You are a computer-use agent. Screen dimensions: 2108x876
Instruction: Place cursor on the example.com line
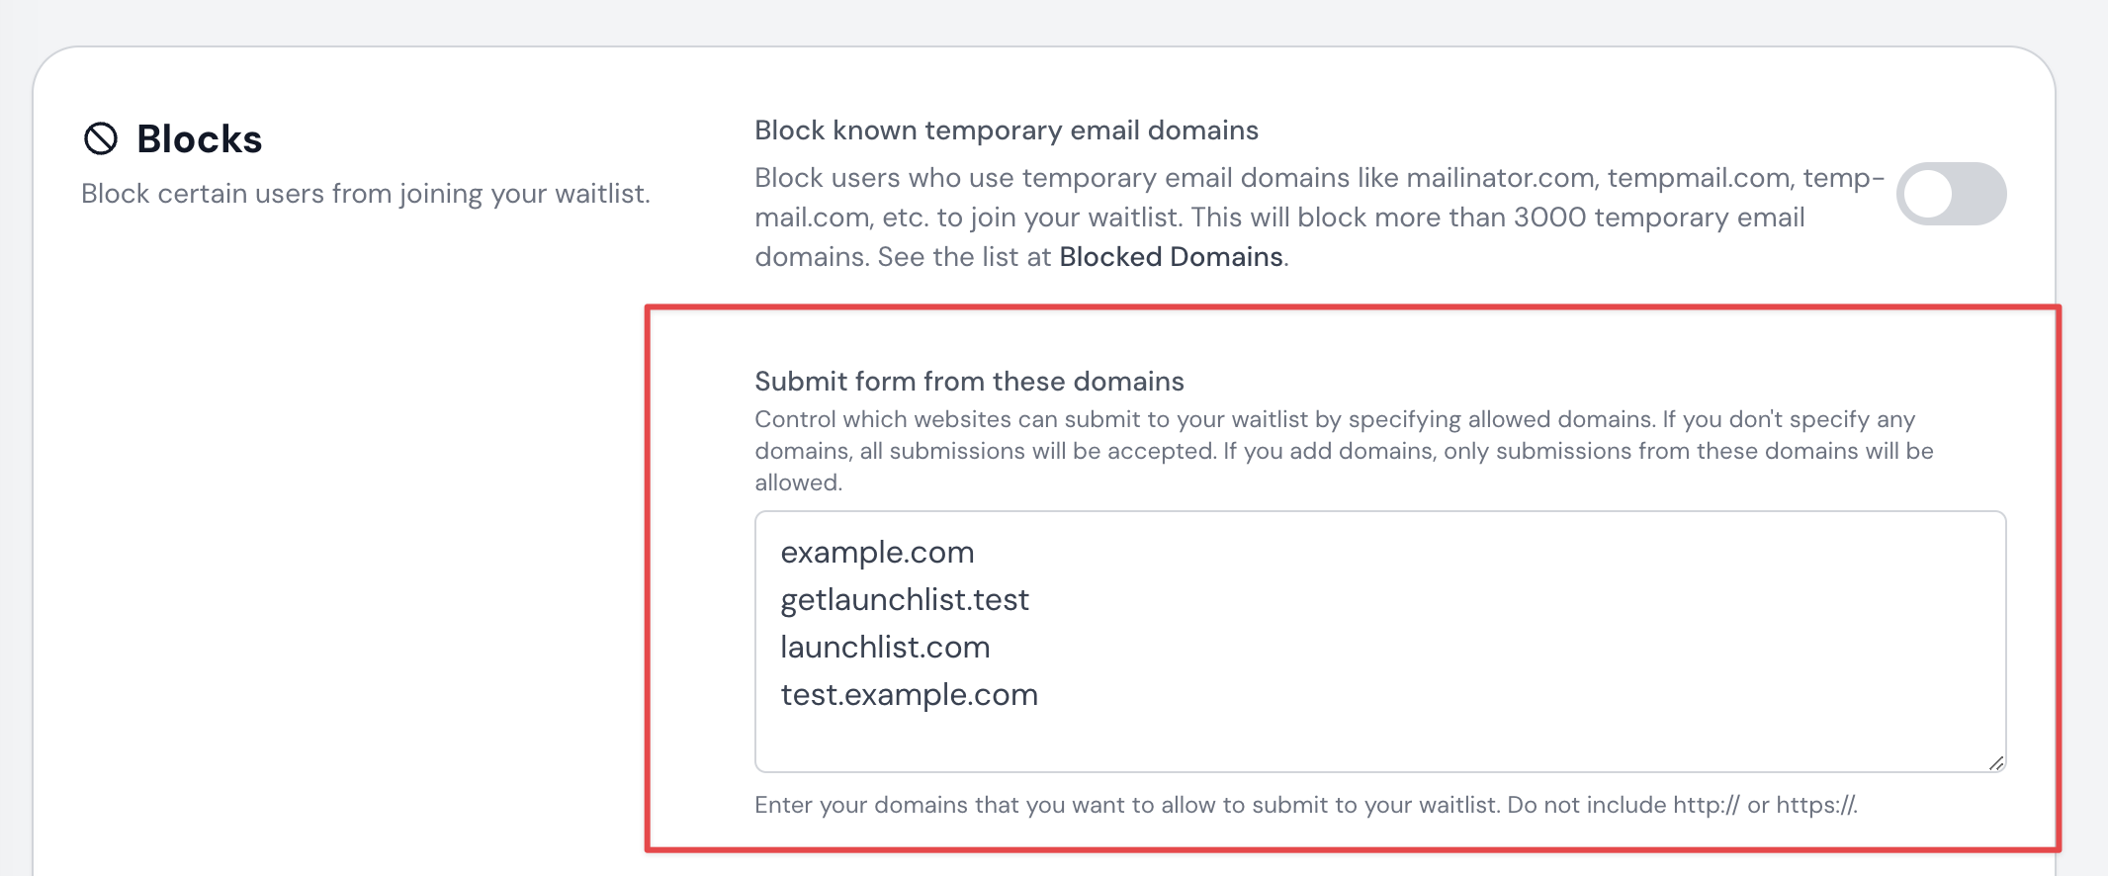point(876,552)
